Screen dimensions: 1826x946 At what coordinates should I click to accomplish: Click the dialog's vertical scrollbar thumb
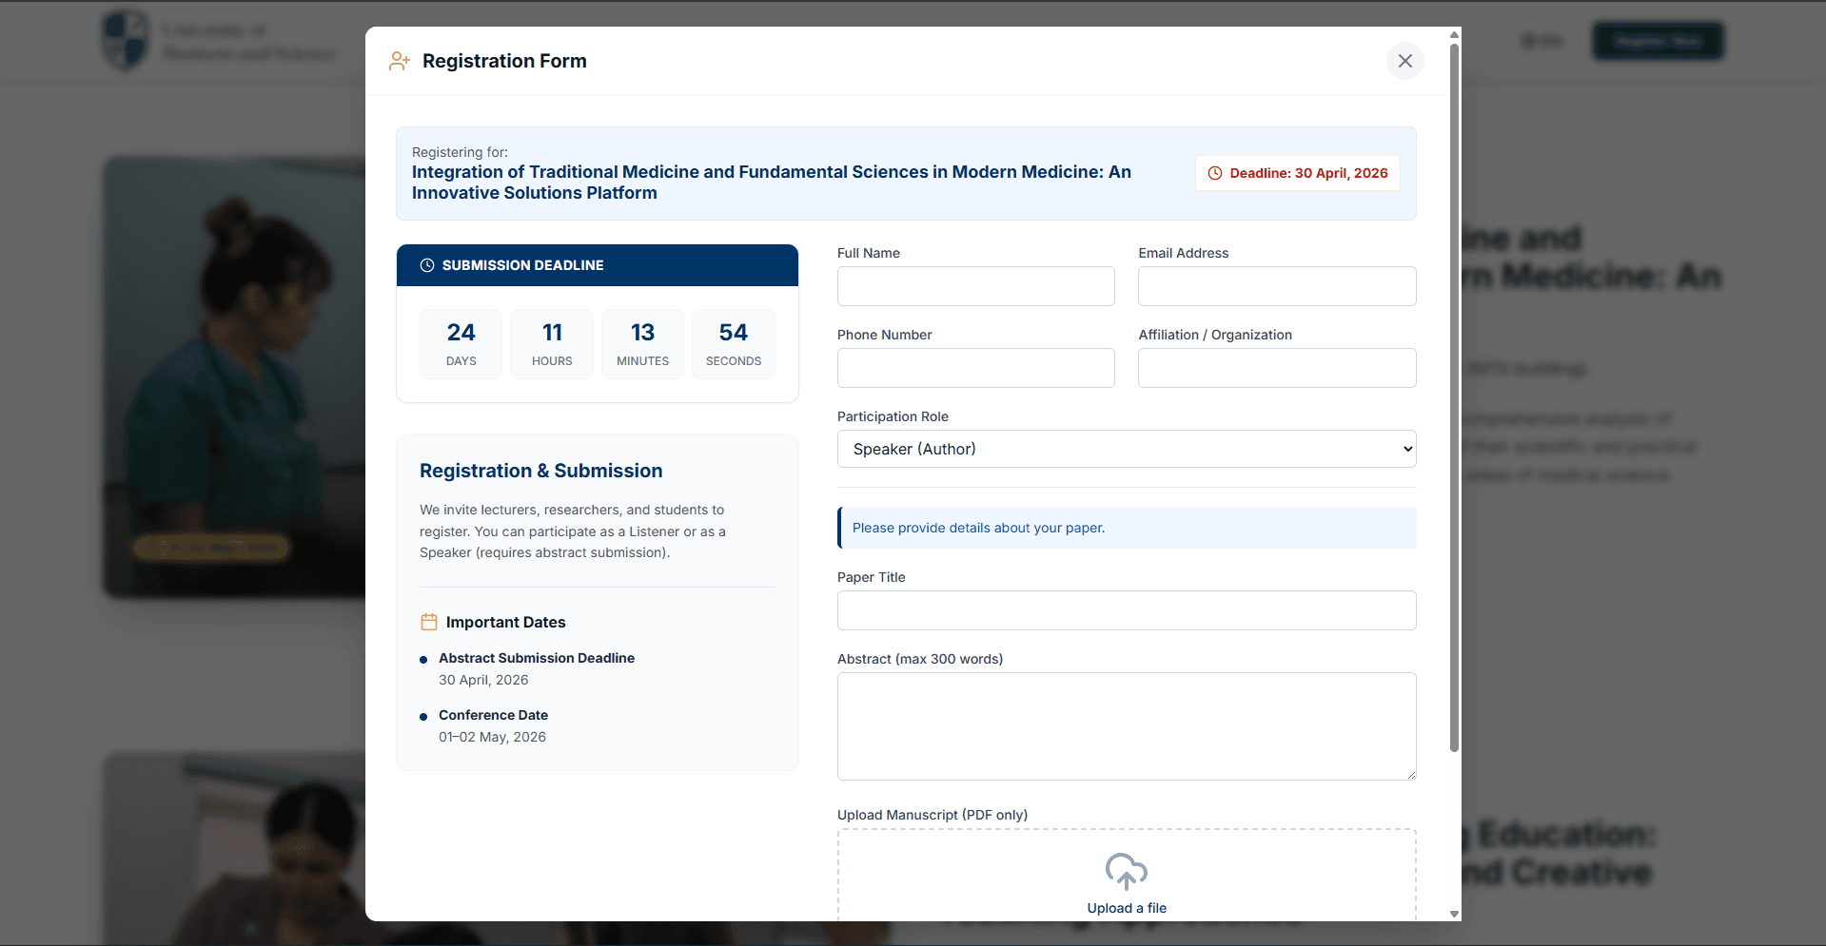[1454, 397]
